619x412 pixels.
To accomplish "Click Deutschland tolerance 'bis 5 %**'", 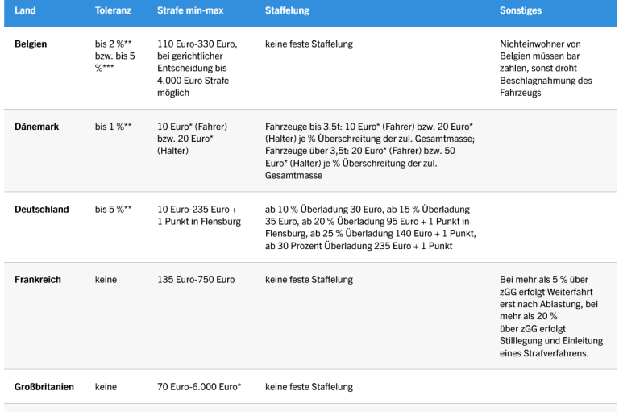I will (113, 209).
